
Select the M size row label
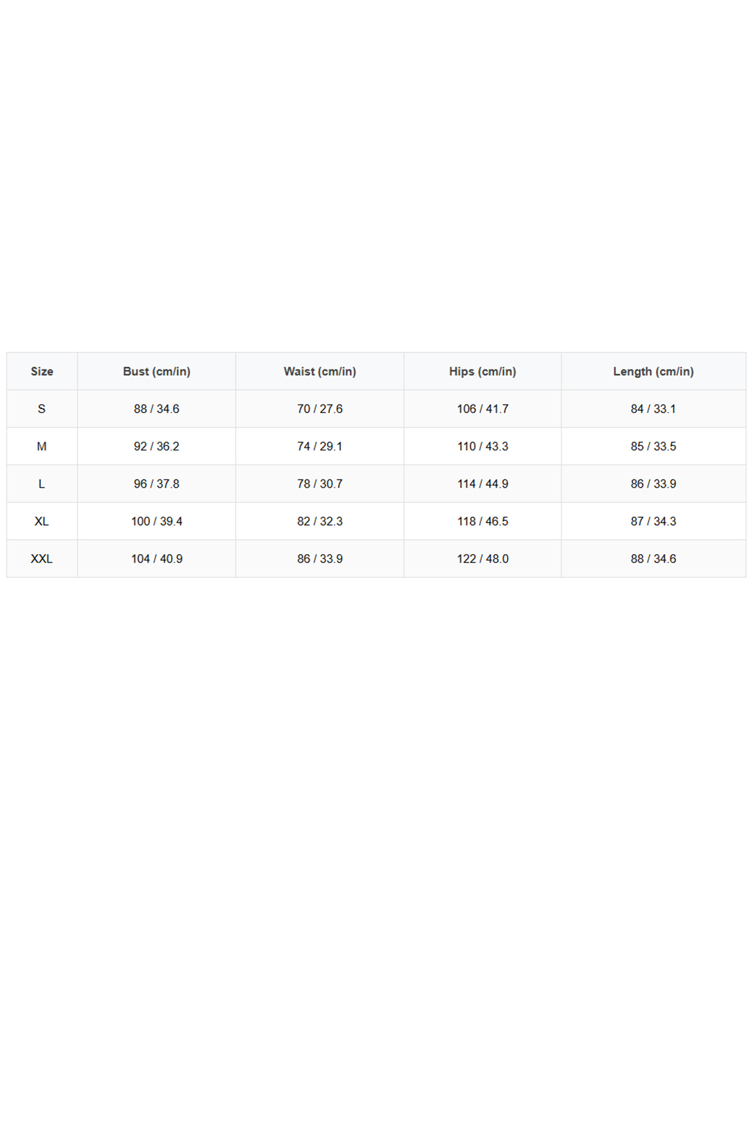[41, 446]
